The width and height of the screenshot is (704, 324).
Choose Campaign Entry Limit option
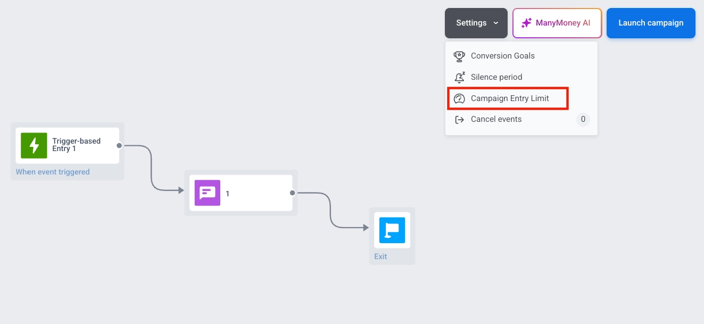tap(509, 98)
